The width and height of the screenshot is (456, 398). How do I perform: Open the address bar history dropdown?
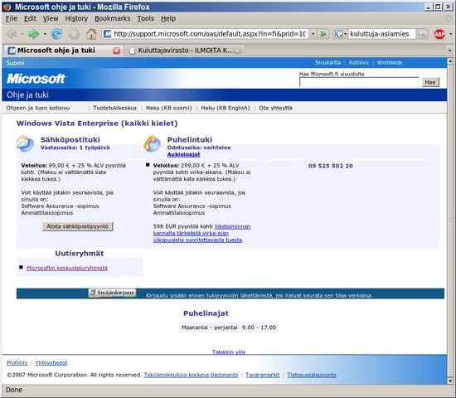pyautogui.click(x=313, y=34)
